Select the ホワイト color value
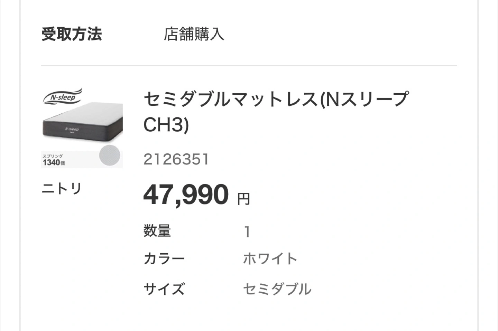Screen dimensions: 498x331 coord(270,259)
